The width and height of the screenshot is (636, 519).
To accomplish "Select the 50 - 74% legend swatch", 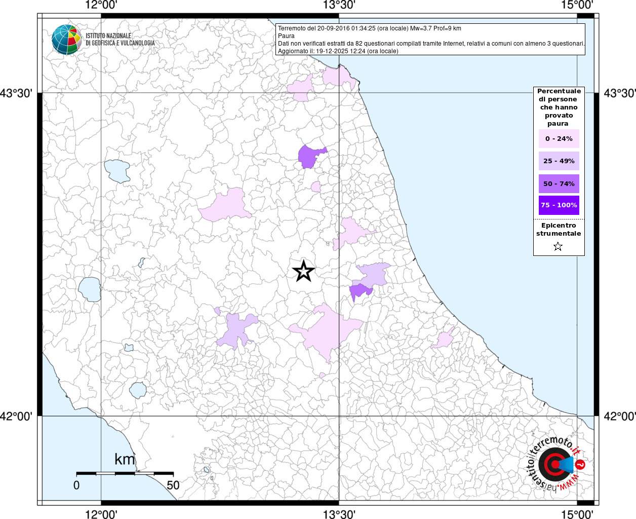I will [559, 184].
